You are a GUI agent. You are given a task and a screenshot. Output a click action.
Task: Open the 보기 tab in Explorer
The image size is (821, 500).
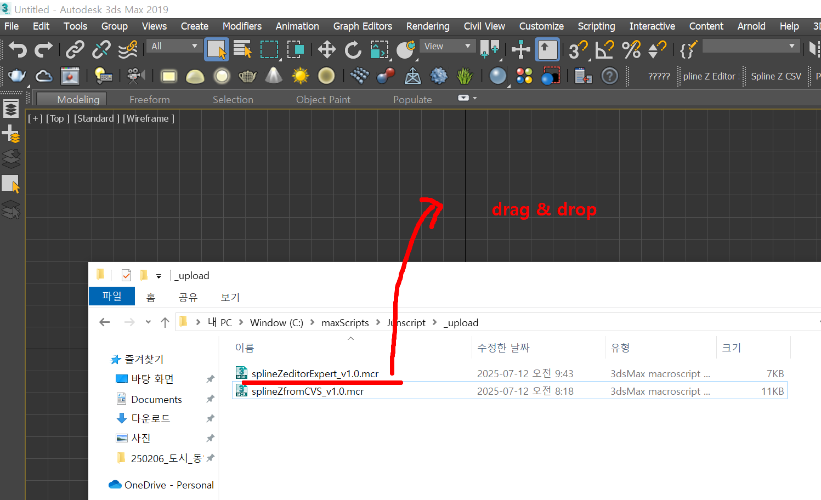click(230, 297)
